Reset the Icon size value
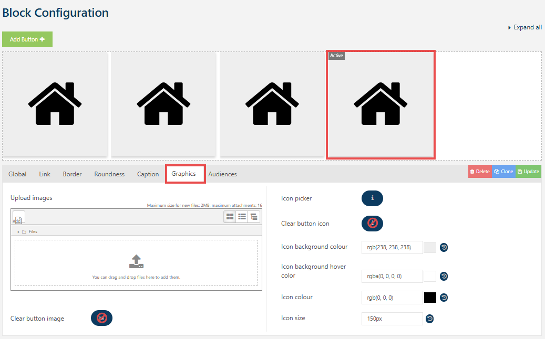 pyautogui.click(x=429, y=319)
